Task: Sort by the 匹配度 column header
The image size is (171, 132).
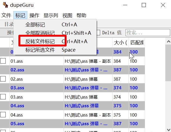Action: click(x=137, y=43)
